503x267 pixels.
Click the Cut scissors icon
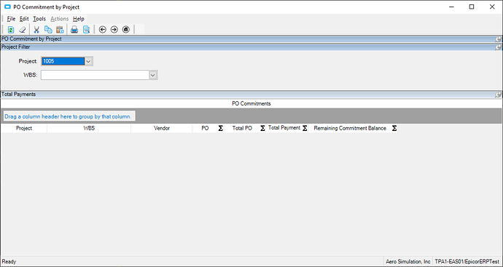click(x=36, y=29)
